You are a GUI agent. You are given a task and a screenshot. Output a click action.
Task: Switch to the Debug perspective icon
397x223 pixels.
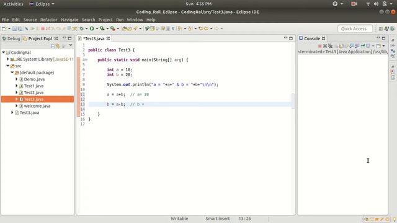[392, 29]
